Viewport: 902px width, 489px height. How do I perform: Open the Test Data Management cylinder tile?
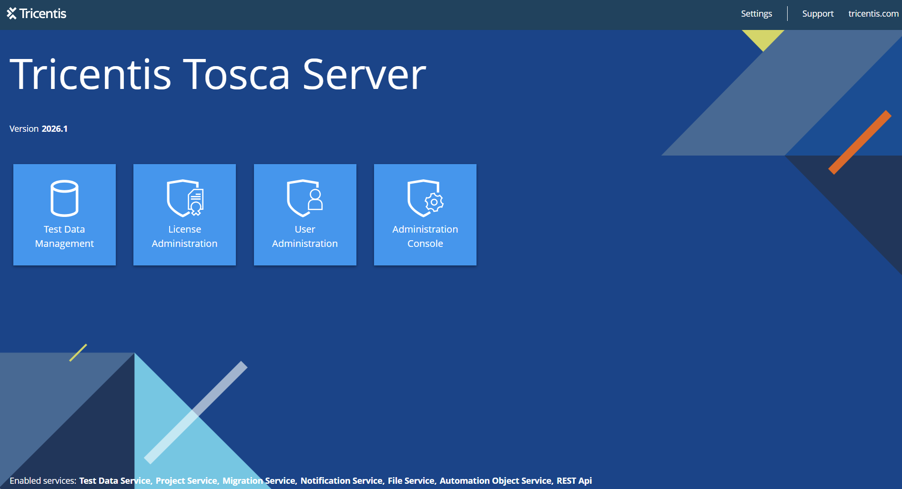point(64,215)
